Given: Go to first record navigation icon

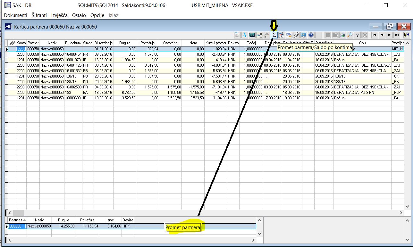Looking at the screenshot, I should click(x=375, y=35).
